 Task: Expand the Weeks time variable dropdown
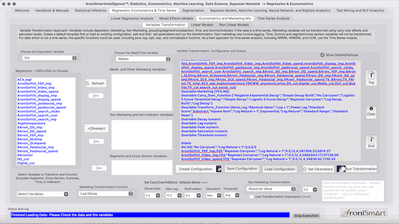[143, 59]
